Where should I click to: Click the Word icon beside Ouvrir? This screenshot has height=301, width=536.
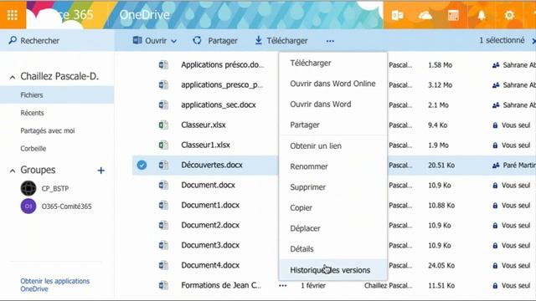click(137, 40)
